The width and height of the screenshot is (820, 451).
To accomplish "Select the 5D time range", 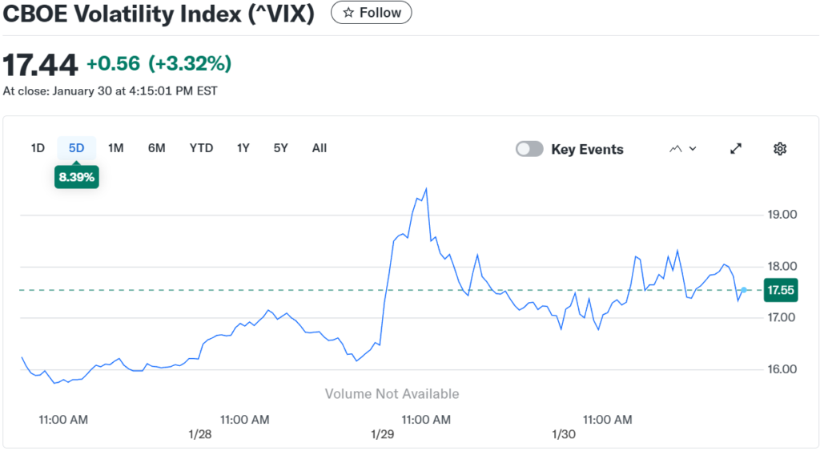I will pos(77,148).
